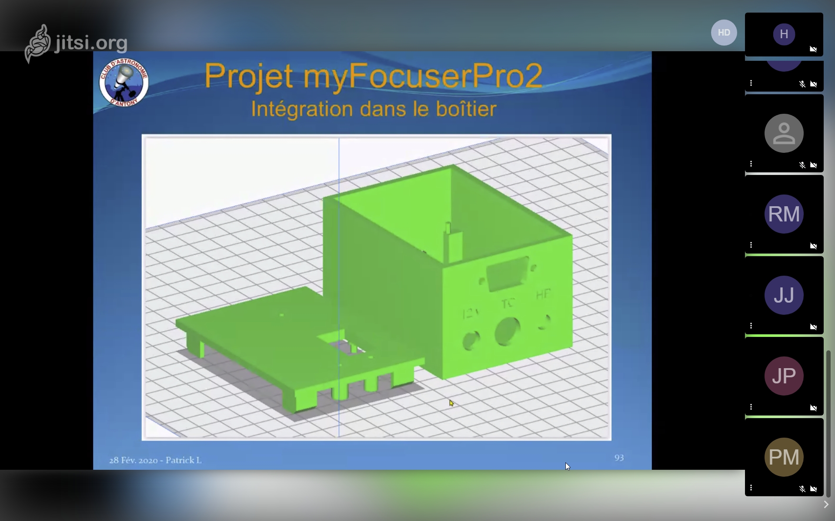The width and height of the screenshot is (835, 521).
Task: Click camera-off icon on default-avatar tile
Action: click(x=813, y=165)
